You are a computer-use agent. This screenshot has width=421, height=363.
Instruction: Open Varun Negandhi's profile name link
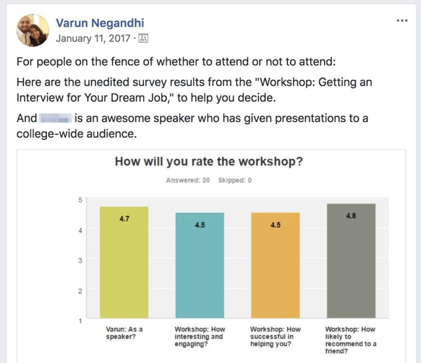tap(100, 23)
